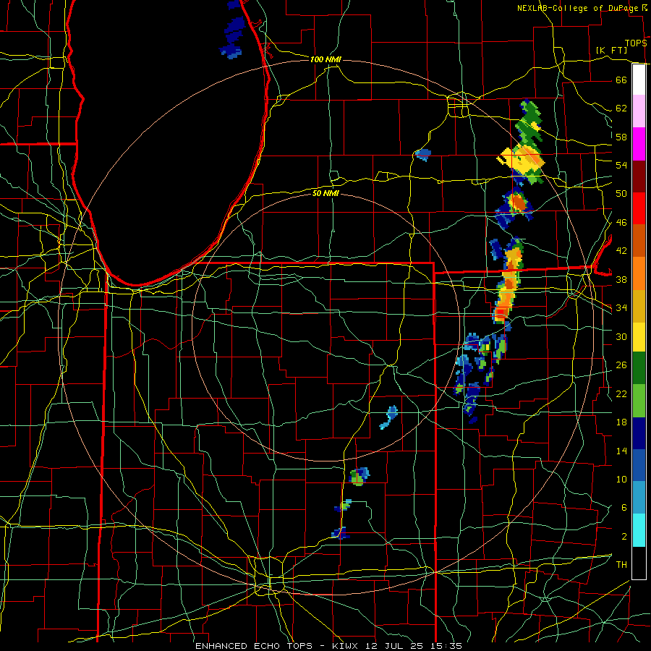Screen dimensions: 651x651
Task: Click the dark red legend swatch
Action: point(639,176)
